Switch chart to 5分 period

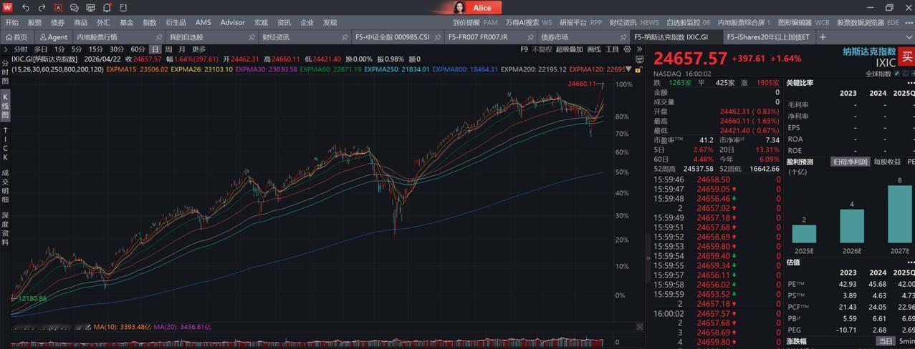pos(77,49)
